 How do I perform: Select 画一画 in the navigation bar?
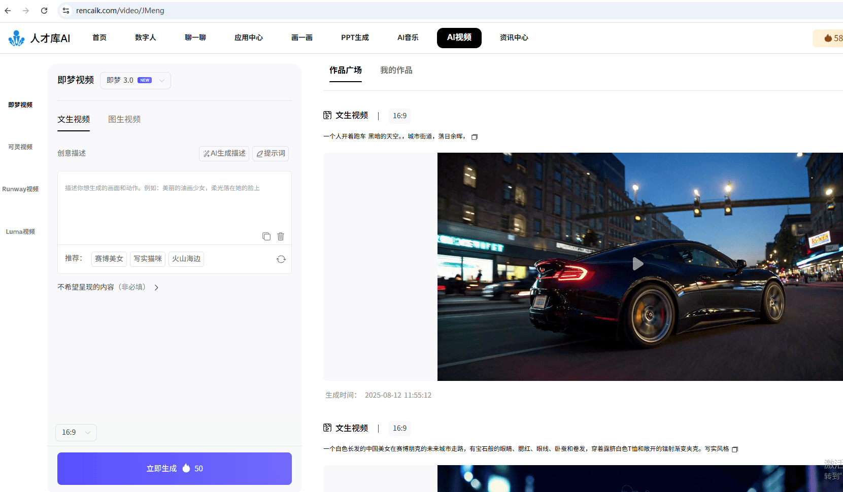pos(302,38)
